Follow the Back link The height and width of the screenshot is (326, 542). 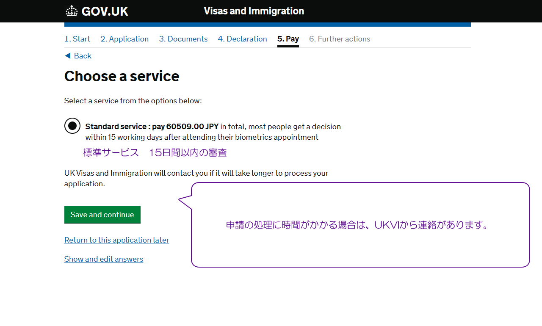[x=83, y=56]
